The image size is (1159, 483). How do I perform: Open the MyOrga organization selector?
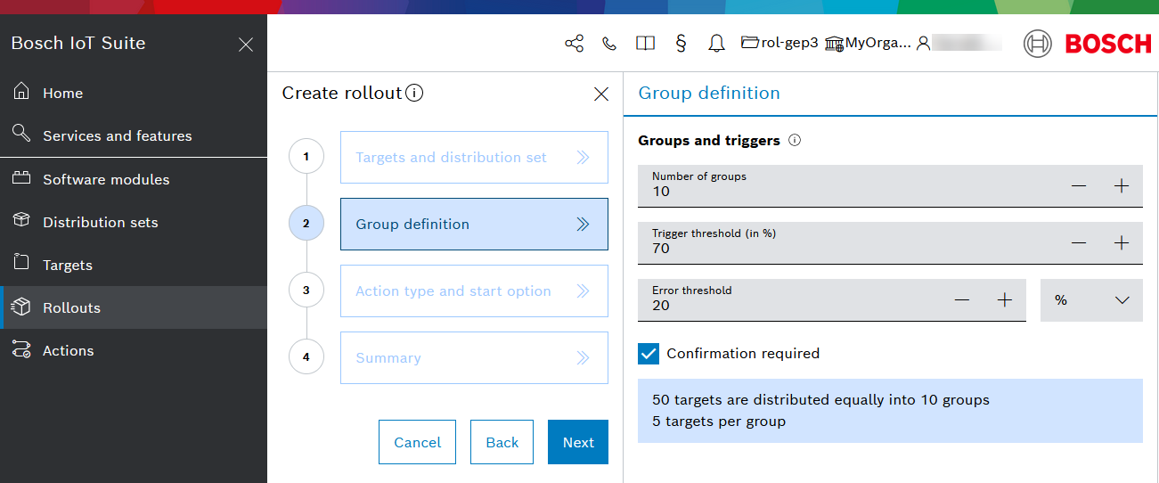click(869, 43)
